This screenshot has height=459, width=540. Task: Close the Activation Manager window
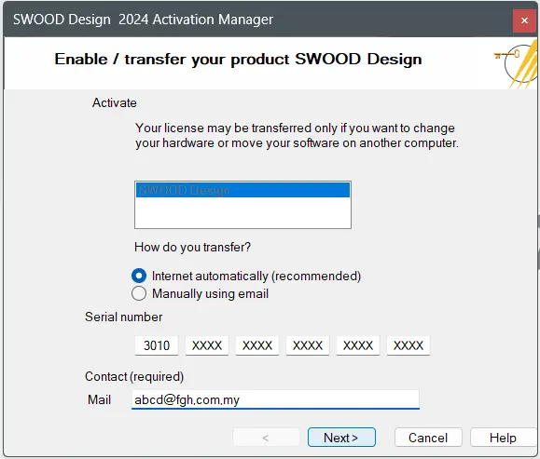pyautogui.click(x=524, y=20)
